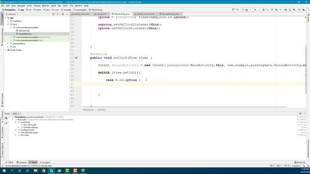This screenshot has height=174, width=310.
Task: Click the analysis warning indicator at editor top right
Action: point(306,18)
